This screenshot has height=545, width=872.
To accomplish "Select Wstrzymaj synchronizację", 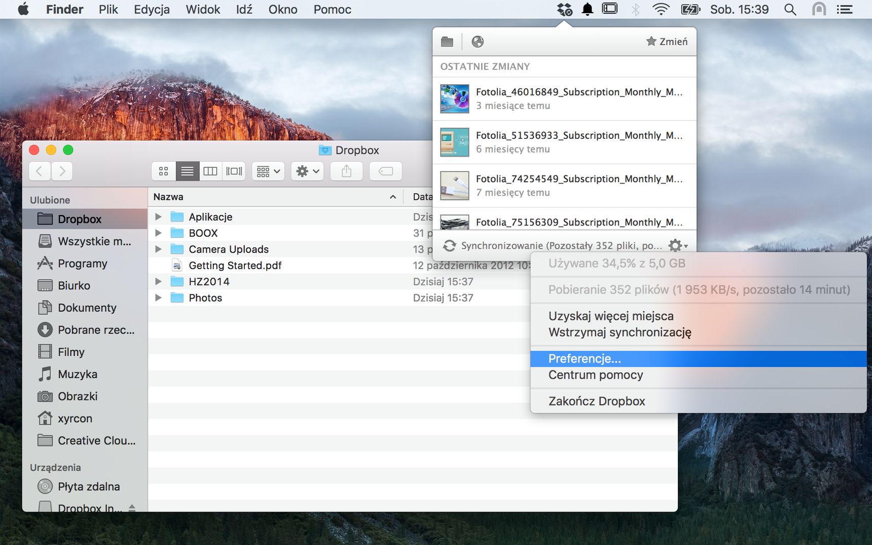I will point(698,333).
